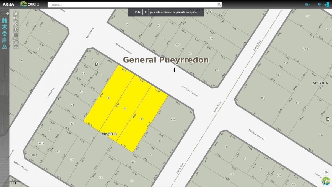This screenshot has height=187, width=332.
Task: Select the pan hand tool
Action: [x=16, y=13]
